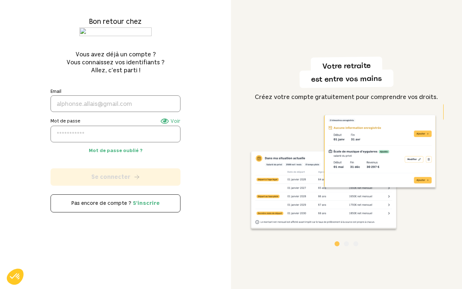Click into the Mot de passe field
Screen dimensions: 462x289
point(115,134)
